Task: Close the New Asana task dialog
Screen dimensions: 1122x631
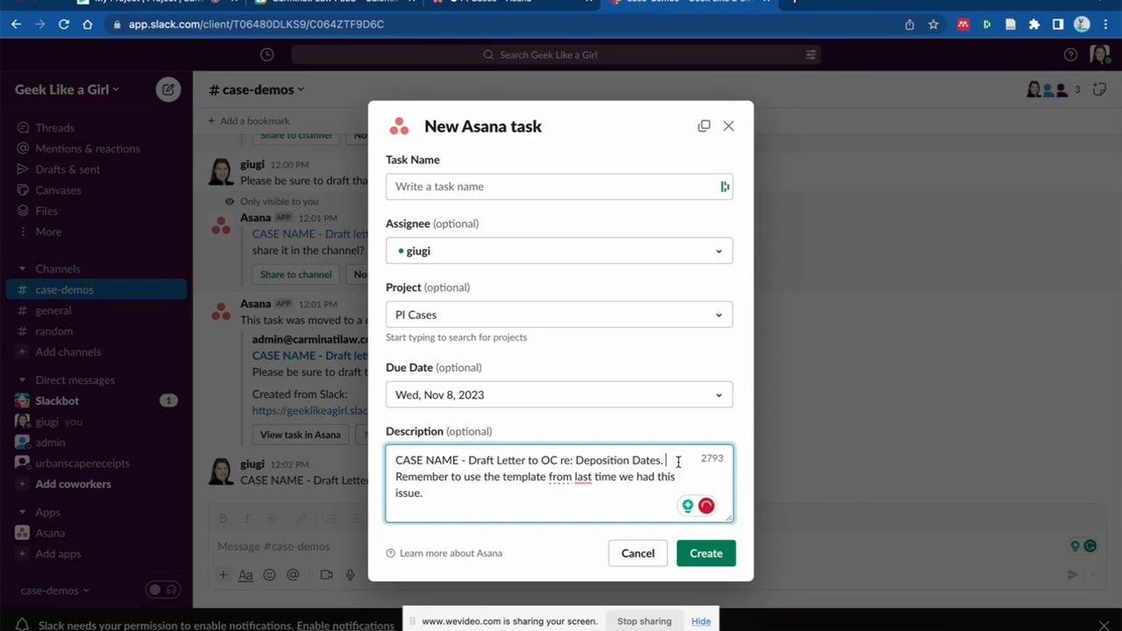Action: pyautogui.click(x=728, y=126)
